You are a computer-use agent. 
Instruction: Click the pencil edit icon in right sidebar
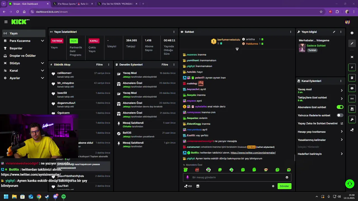pyautogui.click(x=352, y=44)
